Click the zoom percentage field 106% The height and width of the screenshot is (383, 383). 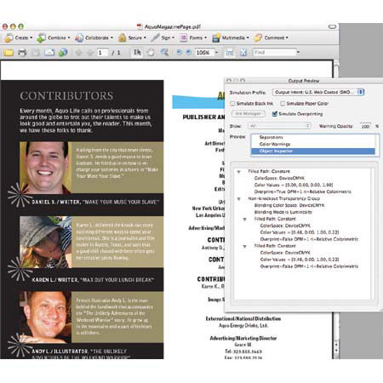(204, 53)
